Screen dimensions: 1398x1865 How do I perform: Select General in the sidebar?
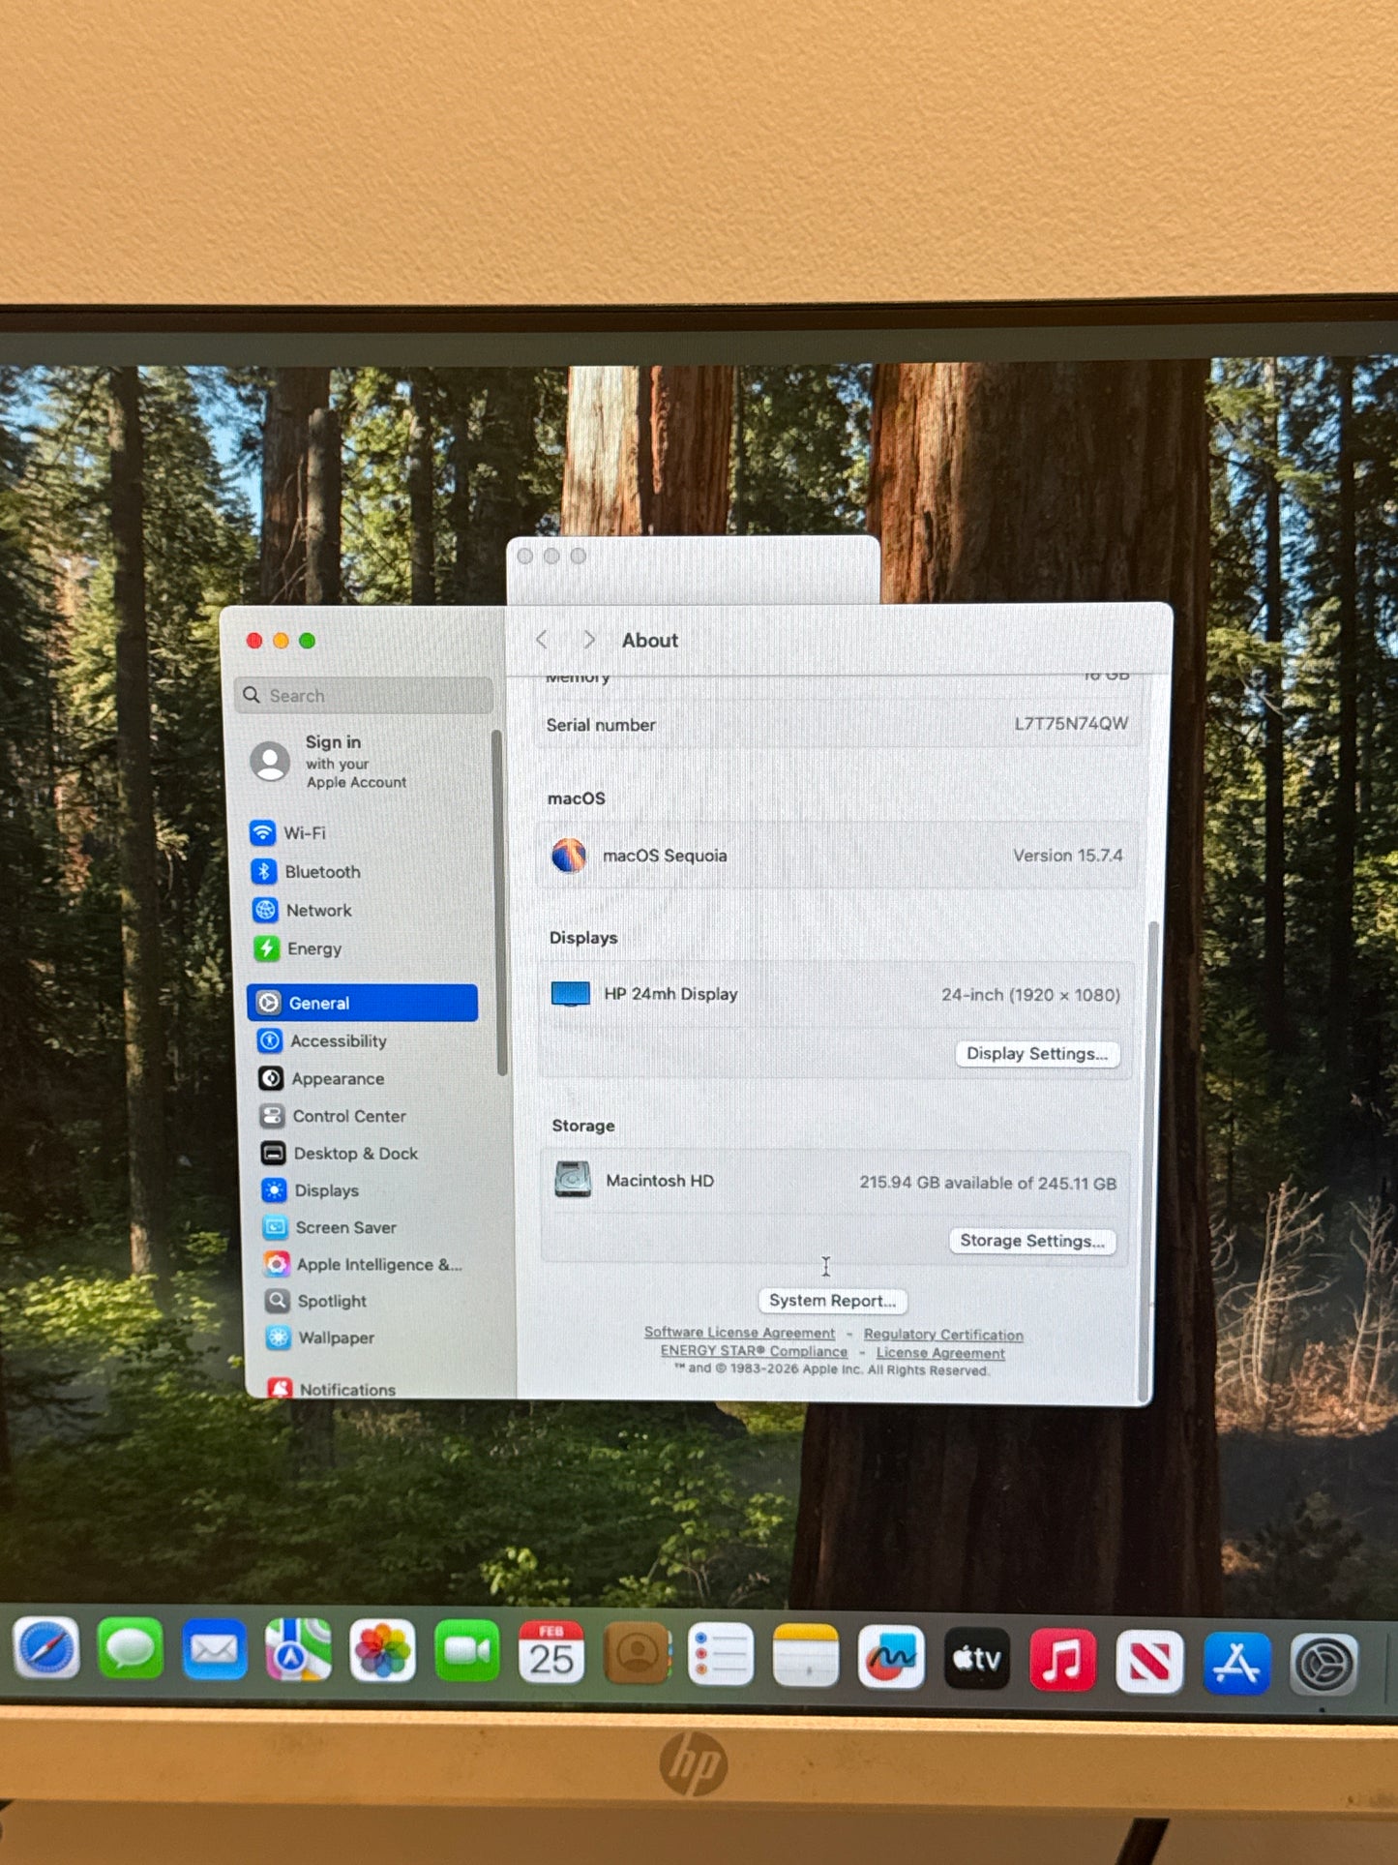pyautogui.click(x=363, y=1003)
